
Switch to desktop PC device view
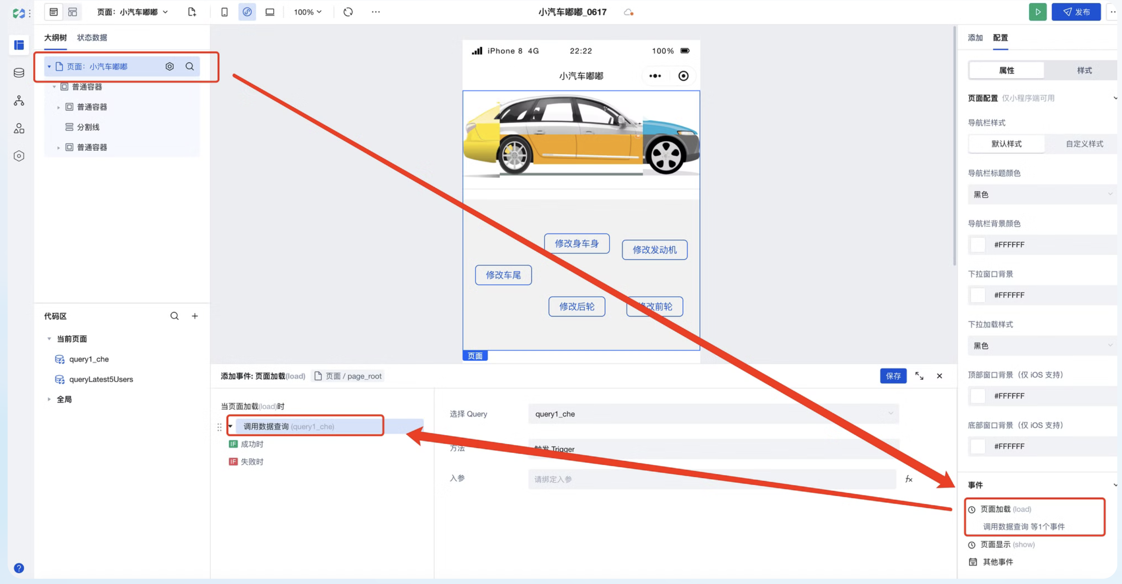pyautogui.click(x=270, y=12)
